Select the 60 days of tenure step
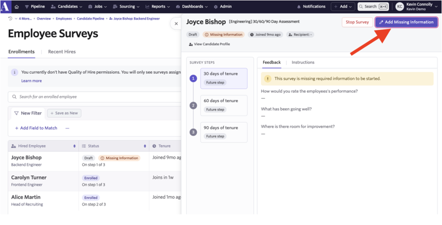 (224, 106)
